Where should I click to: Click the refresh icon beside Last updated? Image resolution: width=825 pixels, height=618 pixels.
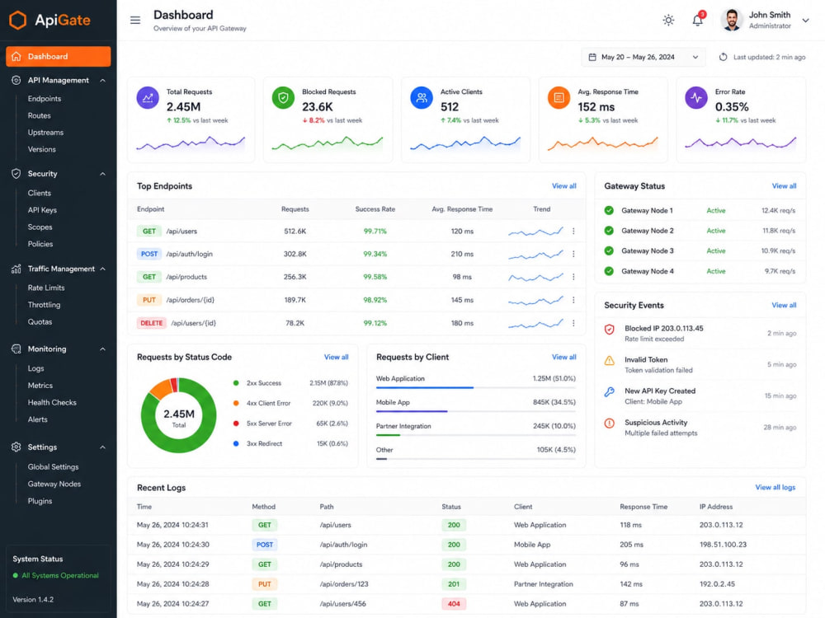click(x=723, y=57)
